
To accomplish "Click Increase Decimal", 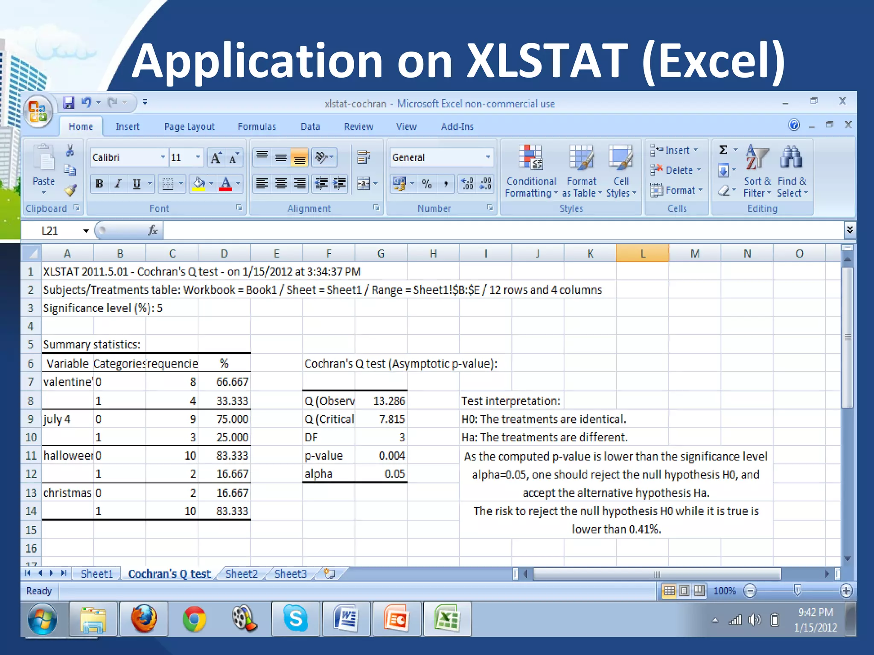I will [467, 184].
